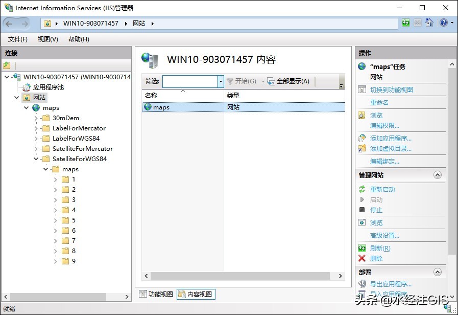Click the 停止 stop site icon
The width and height of the screenshot is (458, 315).
coord(362,210)
